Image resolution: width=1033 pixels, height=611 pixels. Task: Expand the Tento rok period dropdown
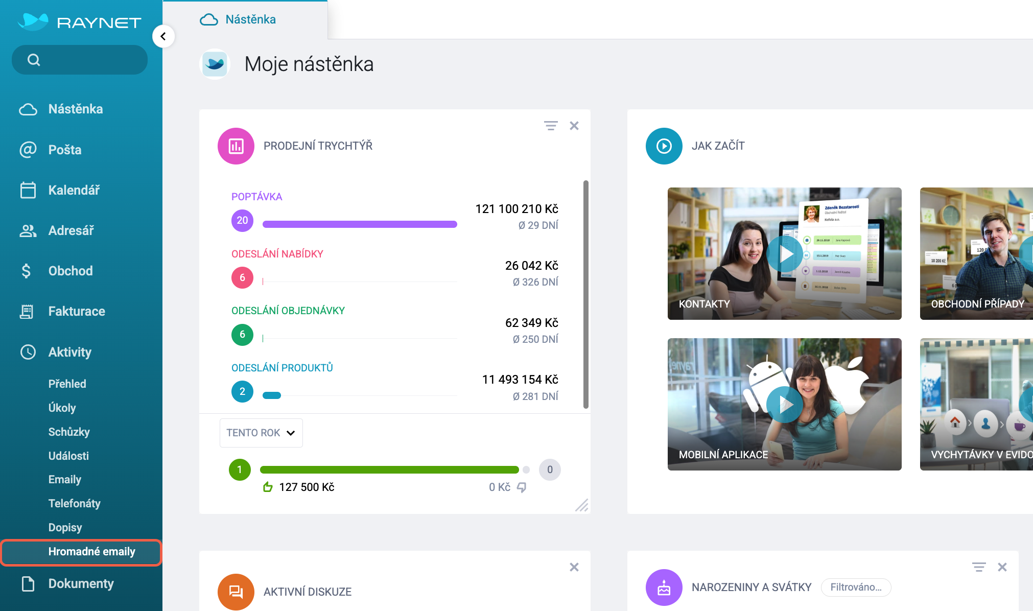[x=261, y=433]
